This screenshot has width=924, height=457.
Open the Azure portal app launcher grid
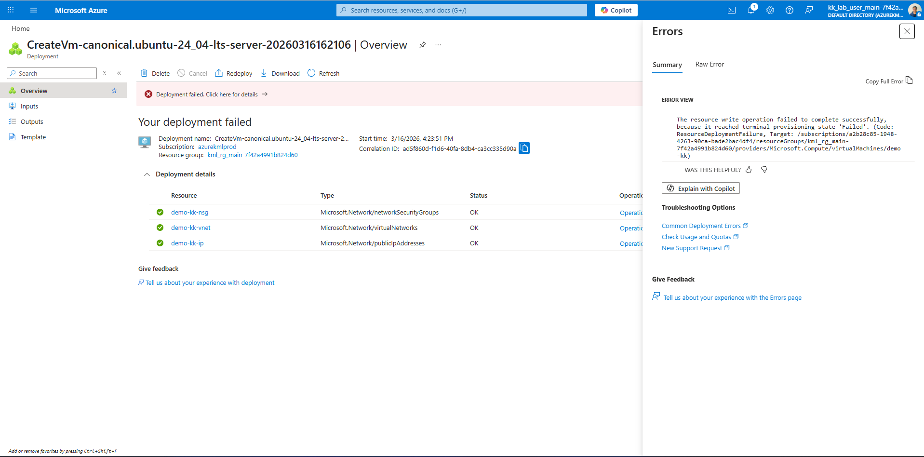click(x=11, y=10)
